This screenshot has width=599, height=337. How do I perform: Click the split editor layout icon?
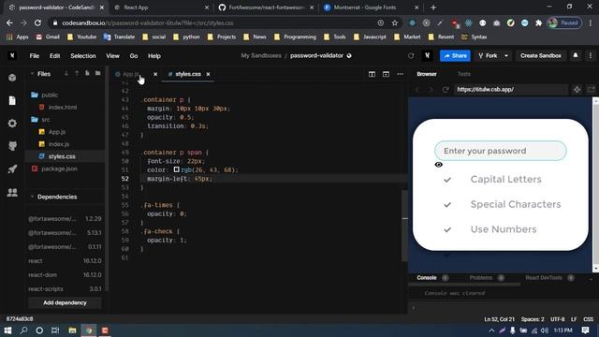(372, 74)
